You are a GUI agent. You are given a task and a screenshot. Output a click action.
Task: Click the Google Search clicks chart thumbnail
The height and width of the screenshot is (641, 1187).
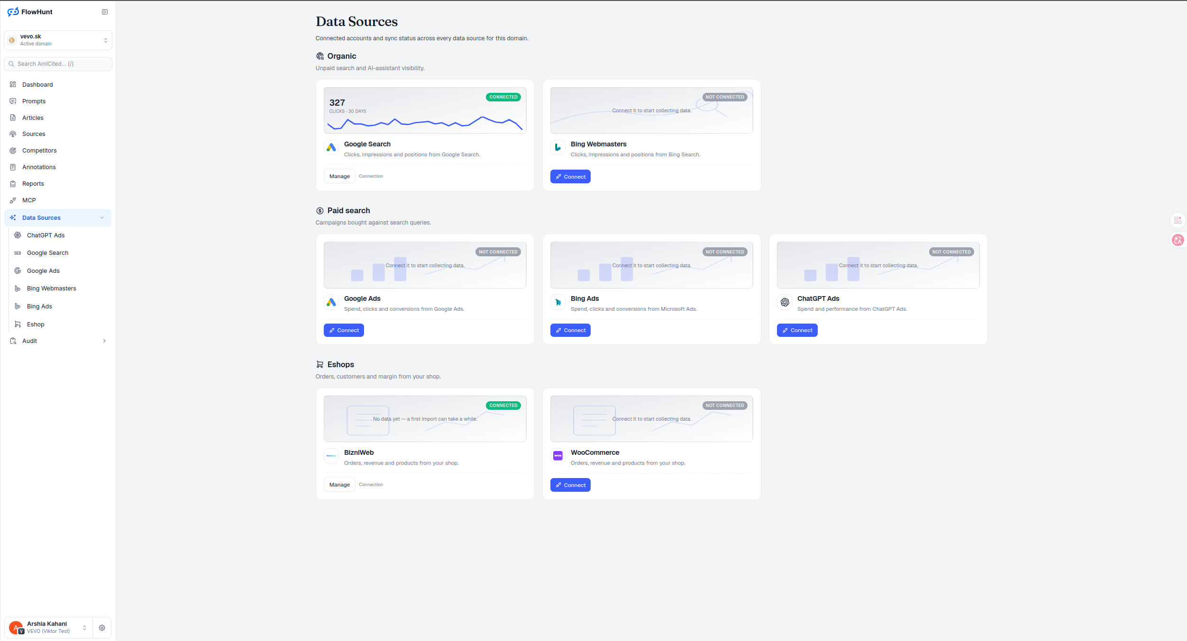[425, 110]
